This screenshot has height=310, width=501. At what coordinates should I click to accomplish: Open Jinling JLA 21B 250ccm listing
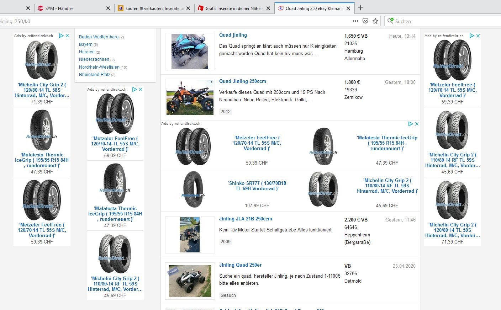pos(246,219)
